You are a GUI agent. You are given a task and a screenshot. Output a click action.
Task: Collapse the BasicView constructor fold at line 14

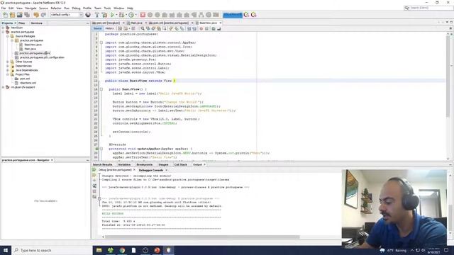tap(101, 89)
